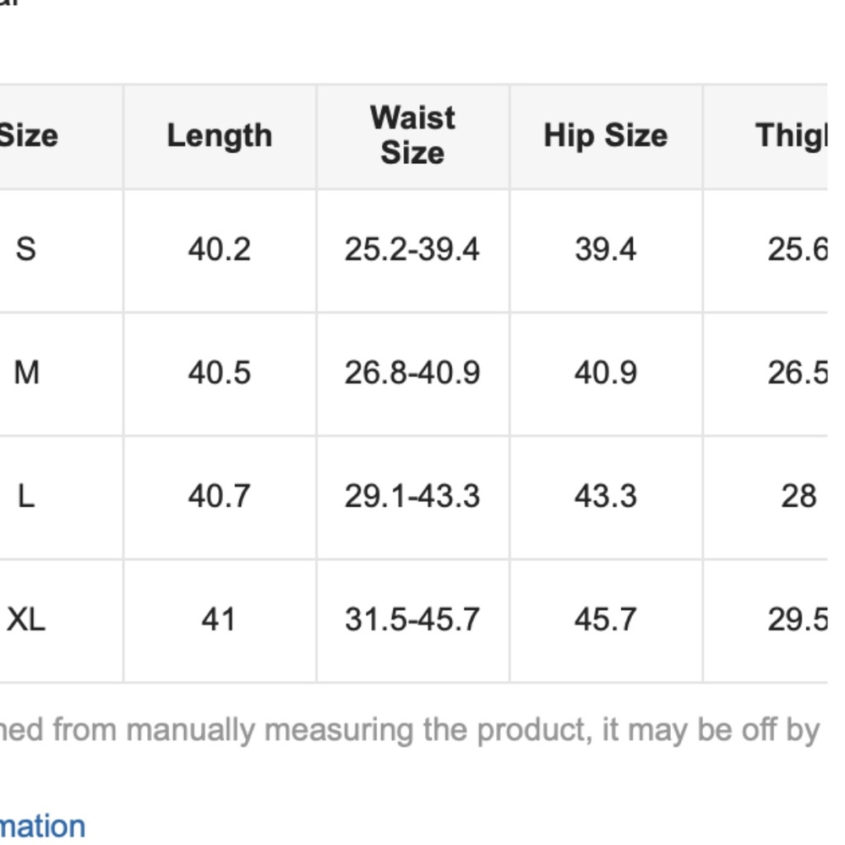Click the Hip Size column header

pyautogui.click(x=605, y=136)
